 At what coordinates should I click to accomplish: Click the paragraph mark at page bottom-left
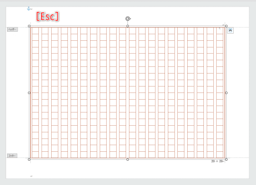click(x=31, y=176)
